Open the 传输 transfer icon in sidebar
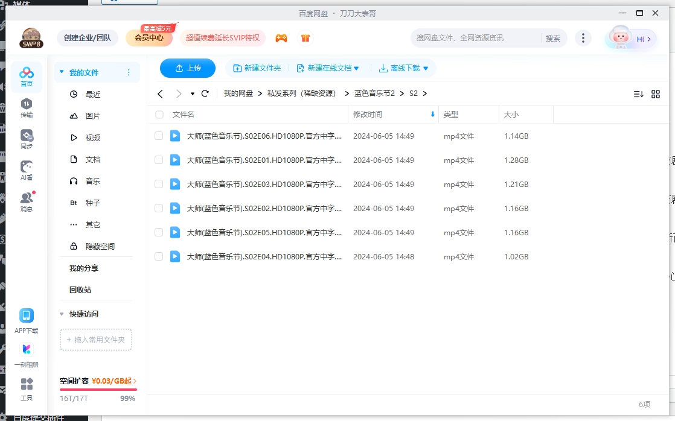Image resolution: width=675 pixels, height=421 pixels. [27, 107]
